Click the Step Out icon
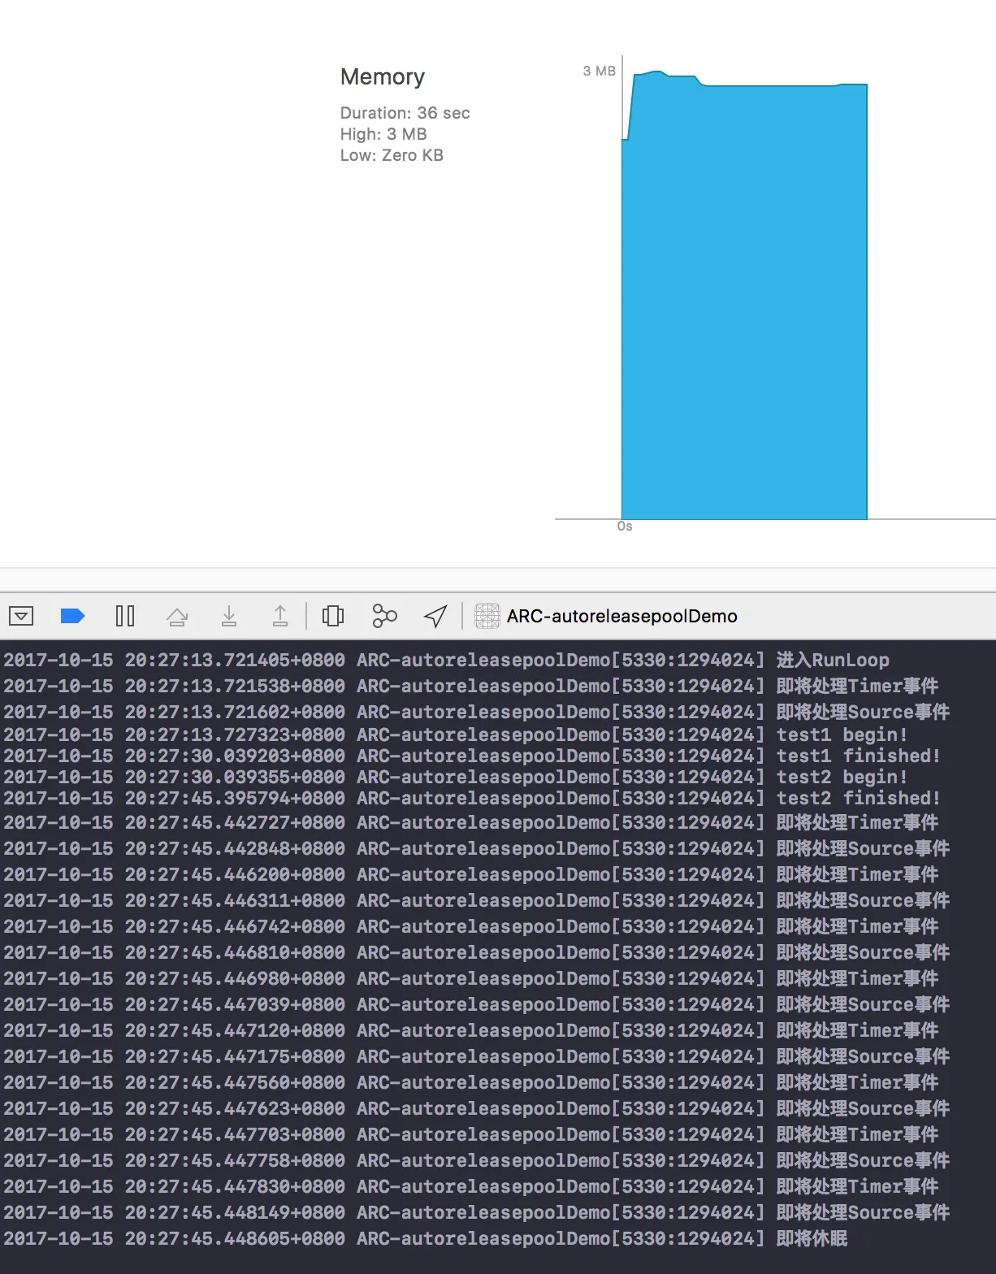Screen dimensions: 996x1274 pos(280,616)
